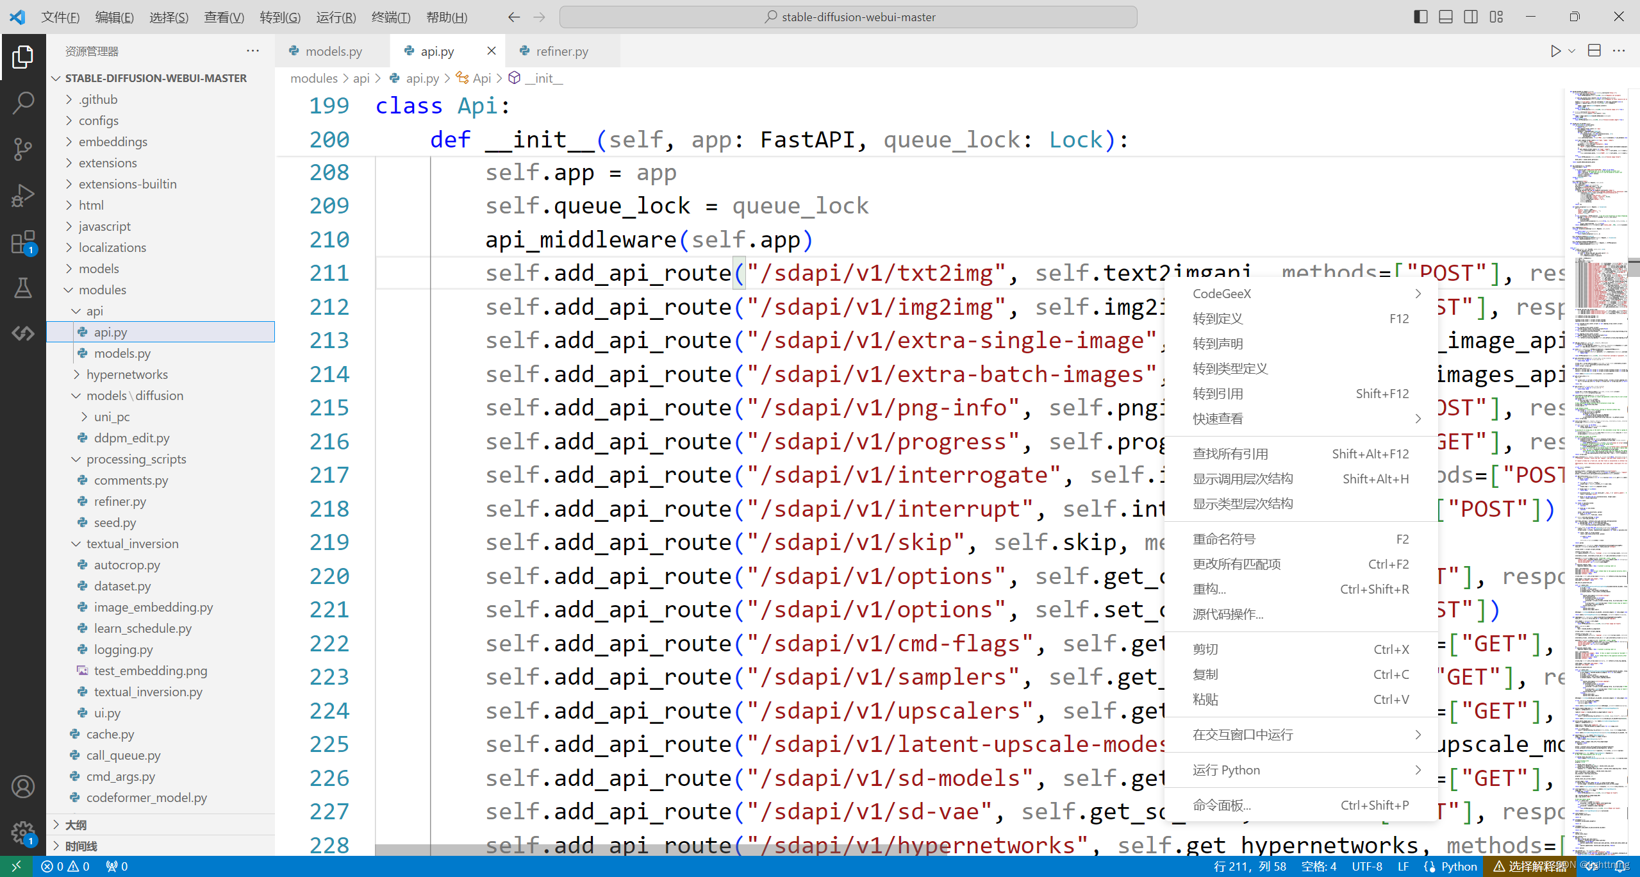Toggle the bottom panel layout button
The width and height of the screenshot is (1640, 877).
1446,17
